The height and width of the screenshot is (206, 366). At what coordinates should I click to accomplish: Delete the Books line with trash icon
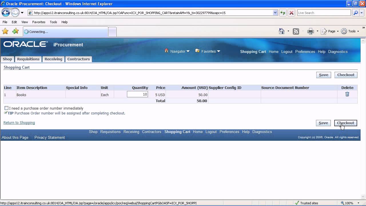(x=347, y=94)
